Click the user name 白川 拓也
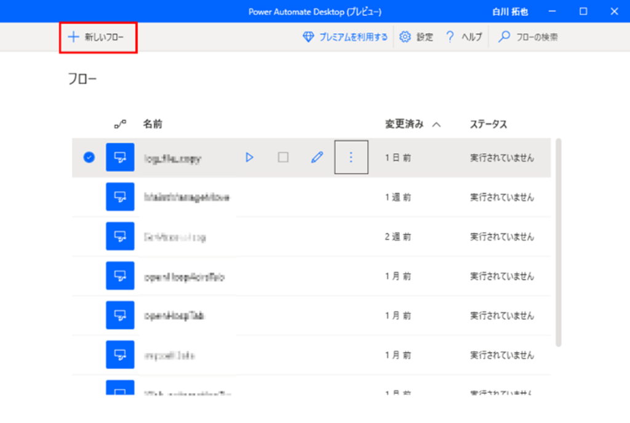 (x=510, y=12)
